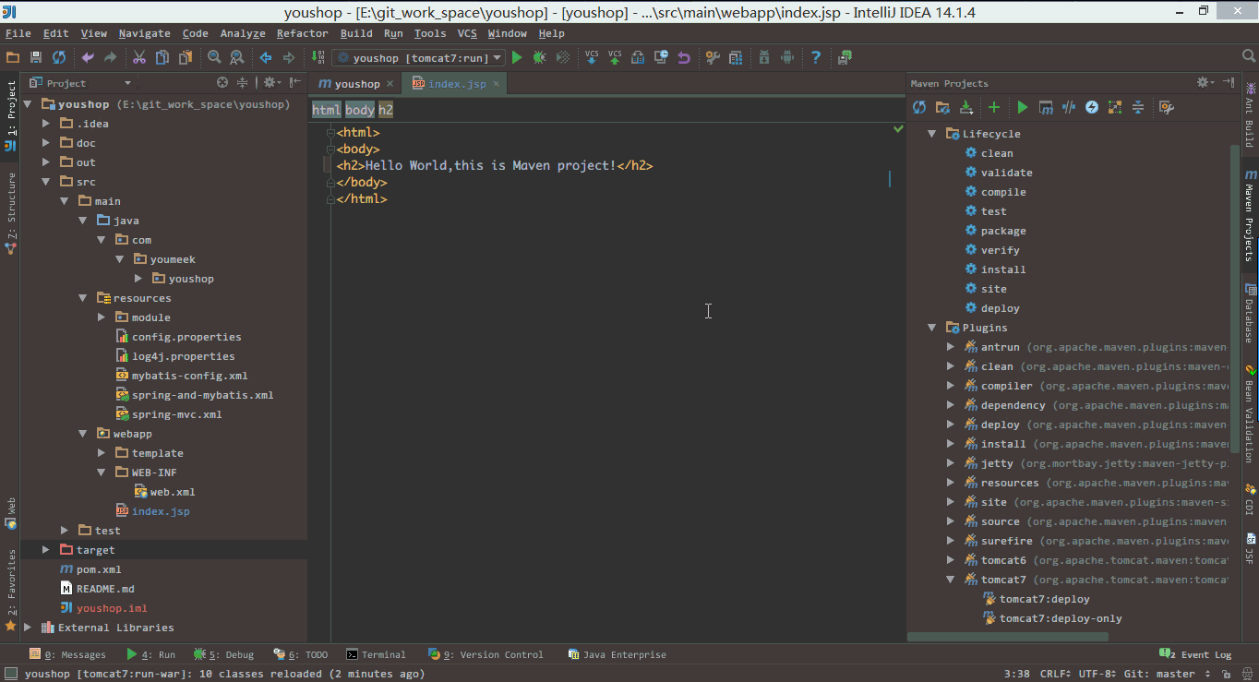The height and width of the screenshot is (682, 1259).
Task: Run the youshop tomcat7 configuration
Action: click(x=517, y=57)
